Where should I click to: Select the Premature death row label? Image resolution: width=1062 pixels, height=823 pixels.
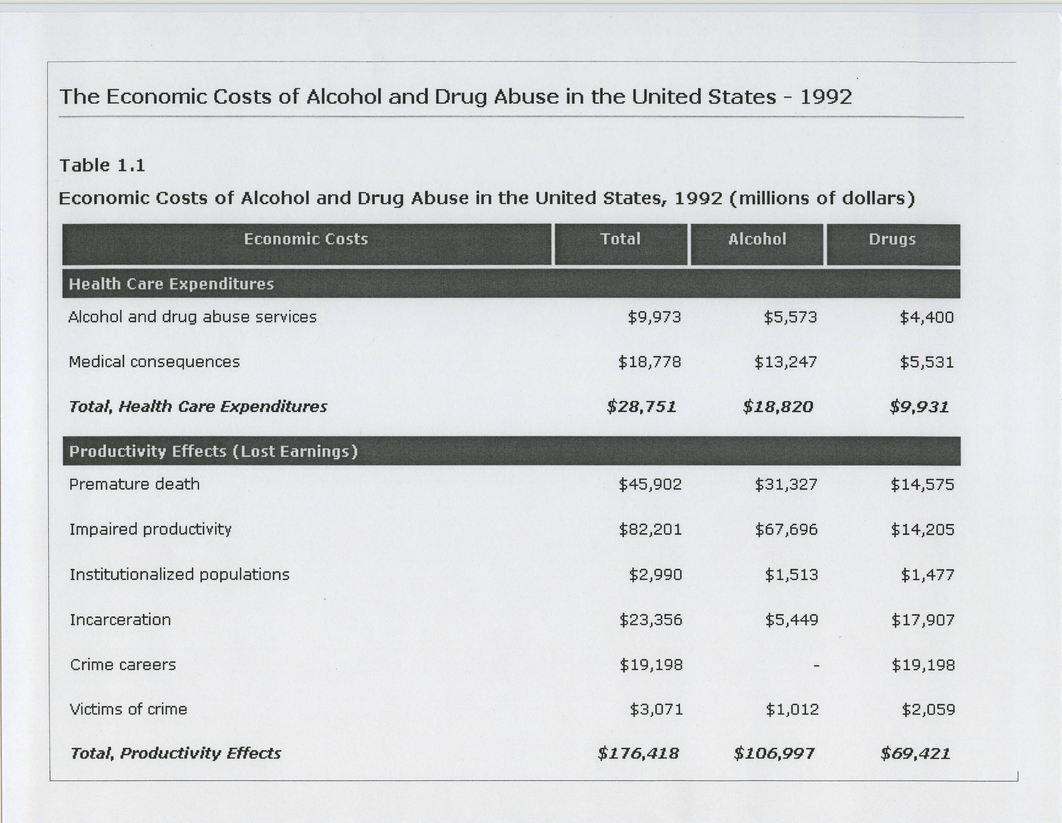[134, 484]
